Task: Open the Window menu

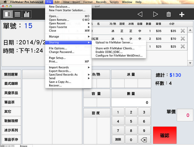Action: pos(127,2)
